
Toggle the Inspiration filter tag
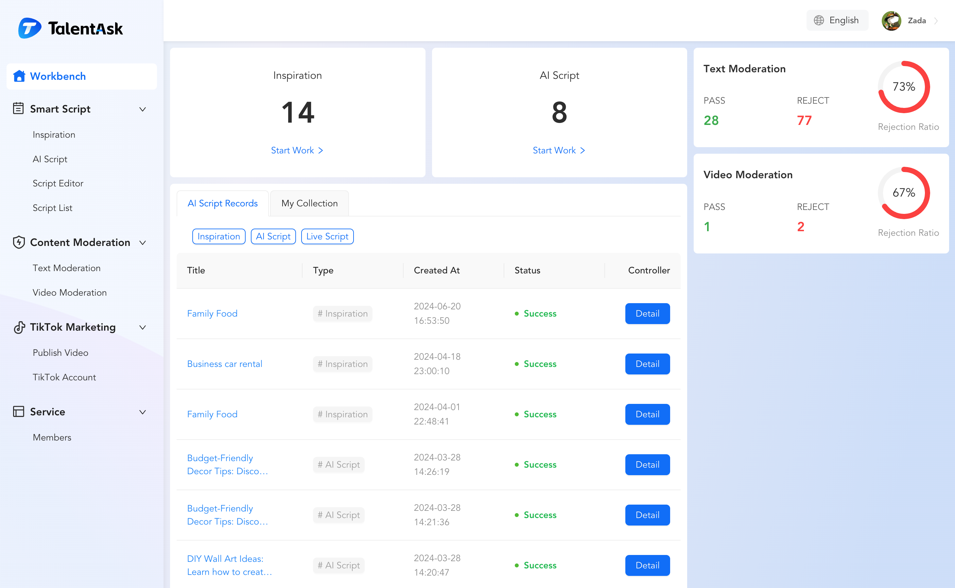pos(218,236)
